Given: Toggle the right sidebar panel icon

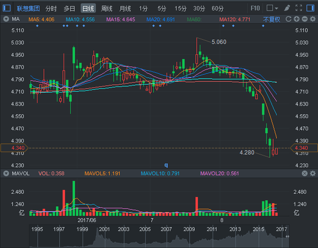Looking at the screenshot, I should point(310,8).
